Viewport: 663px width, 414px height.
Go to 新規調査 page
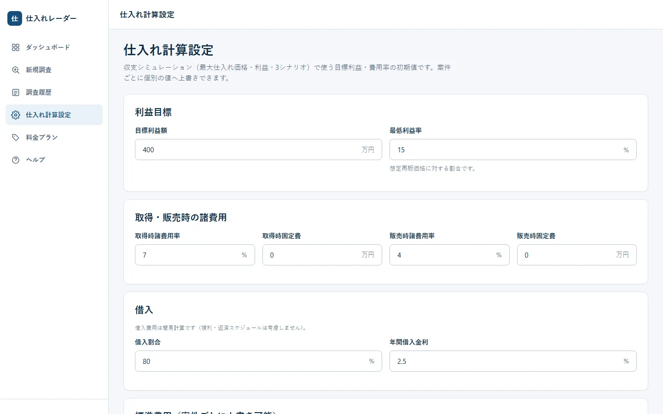(x=54, y=70)
